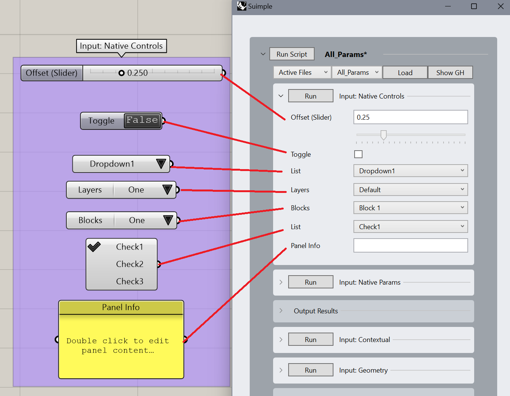Select Check3 in the Grasshopper check list
Image resolution: width=510 pixels, height=396 pixels.
pos(129,282)
